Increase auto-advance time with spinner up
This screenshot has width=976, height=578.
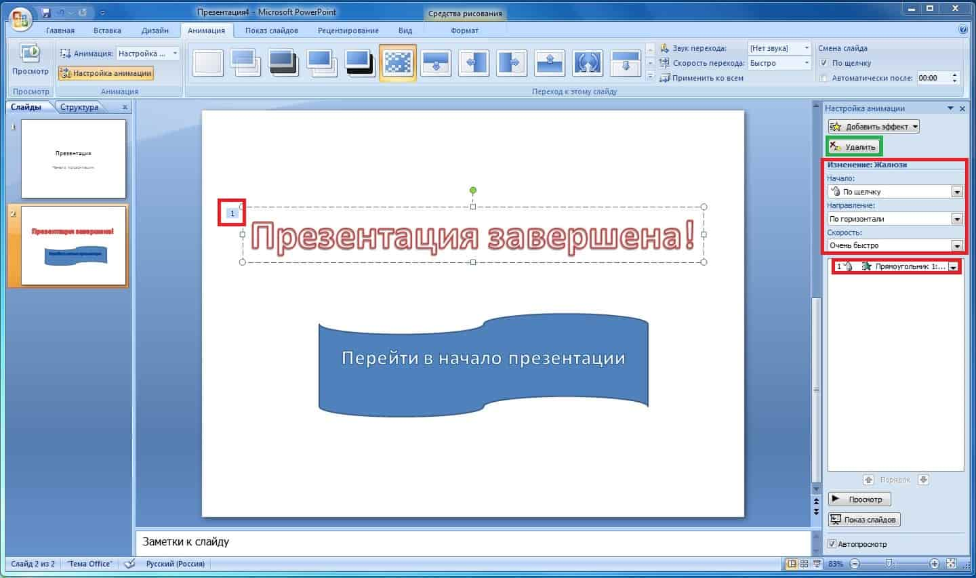point(955,75)
